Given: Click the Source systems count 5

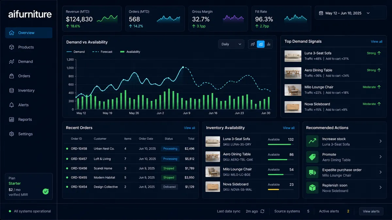Looking at the screenshot, I should (308, 211).
